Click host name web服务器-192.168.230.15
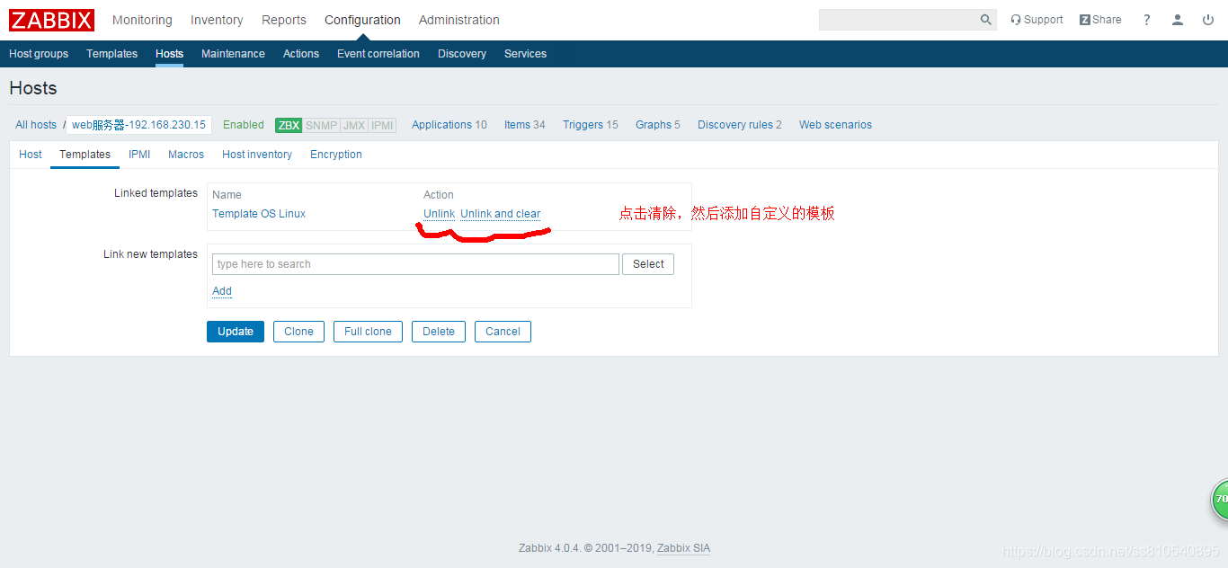Viewport: 1228px width, 568px height. pyautogui.click(x=138, y=125)
